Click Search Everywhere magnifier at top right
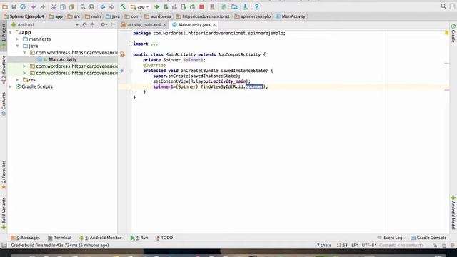Viewport: 457px width, 257px height. point(443,6)
